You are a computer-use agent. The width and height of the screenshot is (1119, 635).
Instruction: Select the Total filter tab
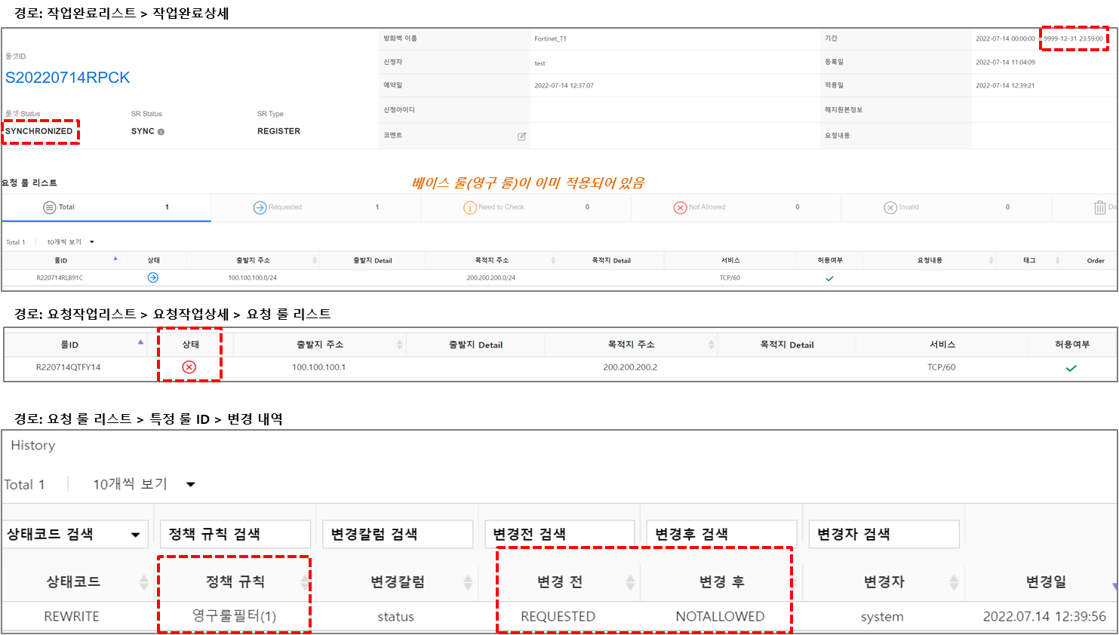(106, 207)
